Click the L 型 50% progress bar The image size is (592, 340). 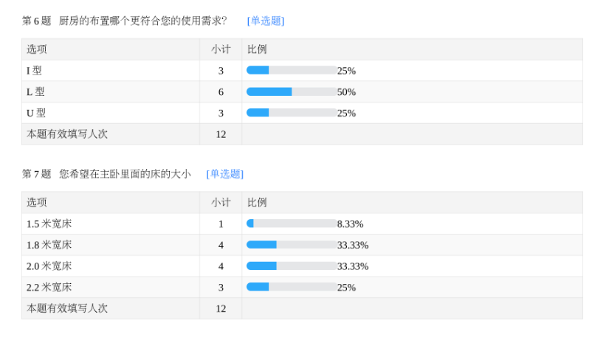tap(292, 92)
